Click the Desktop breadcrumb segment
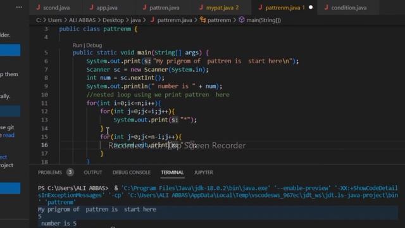This screenshot has height=228, width=405. coord(113,20)
